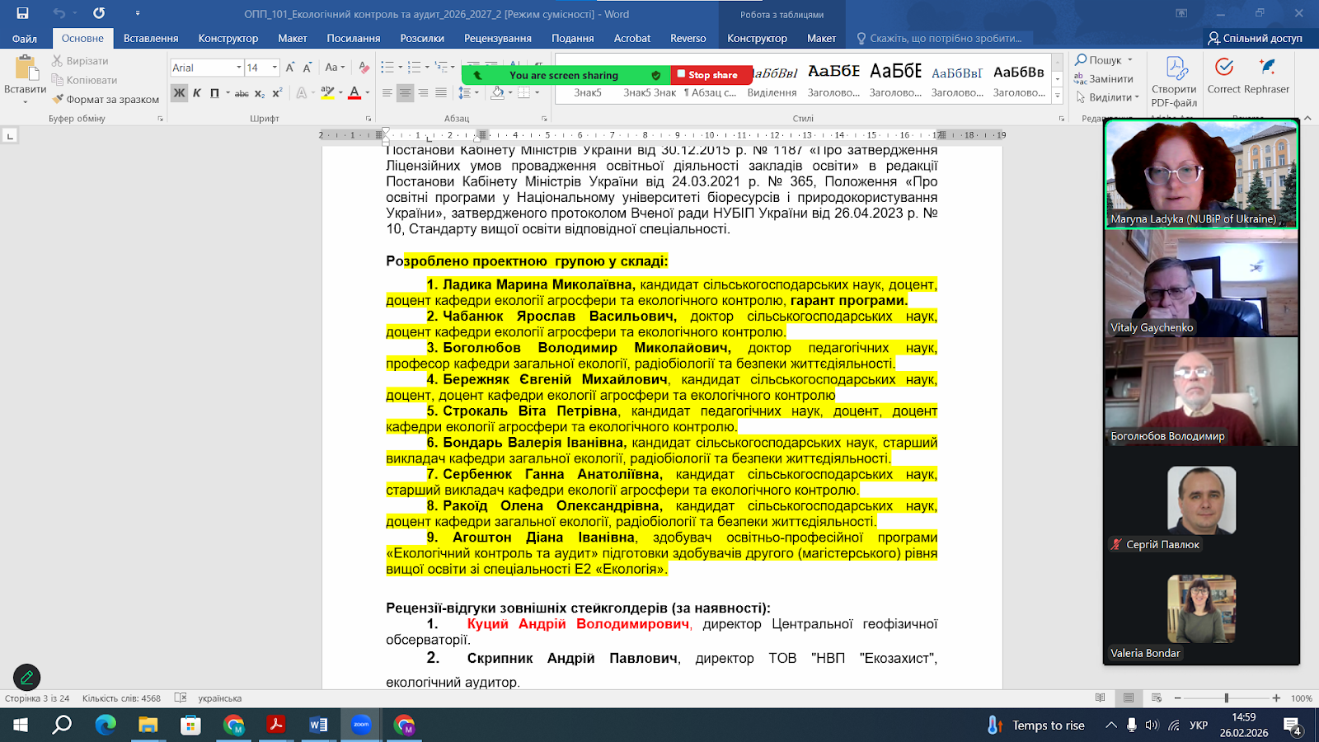1319x742 pixels.
Task: Open Zoom app from Windows taskbar
Action: coord(361,725)
